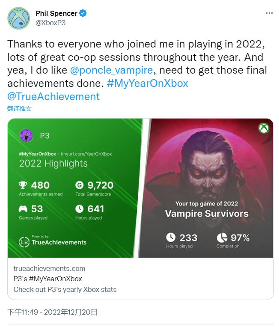Open the #MyYearOnXbox hashtag
The height and width of the screenshot is (327, 279).
[x=148, y=83]
